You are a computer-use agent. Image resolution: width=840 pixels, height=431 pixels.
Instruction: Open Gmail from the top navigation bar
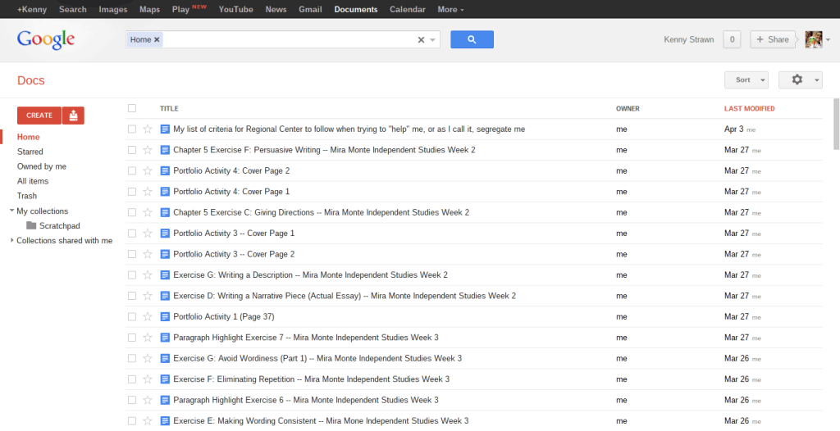pos(310,10)
